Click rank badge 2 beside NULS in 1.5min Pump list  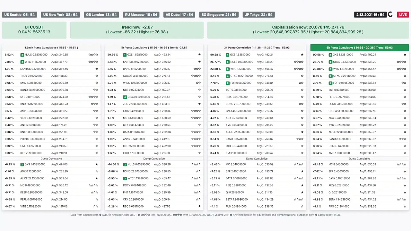point(22,55)
